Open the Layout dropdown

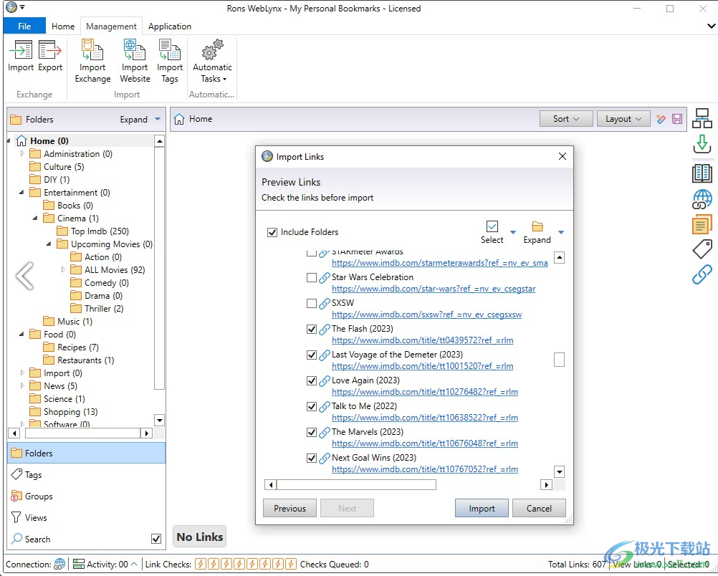coord(623,119)
